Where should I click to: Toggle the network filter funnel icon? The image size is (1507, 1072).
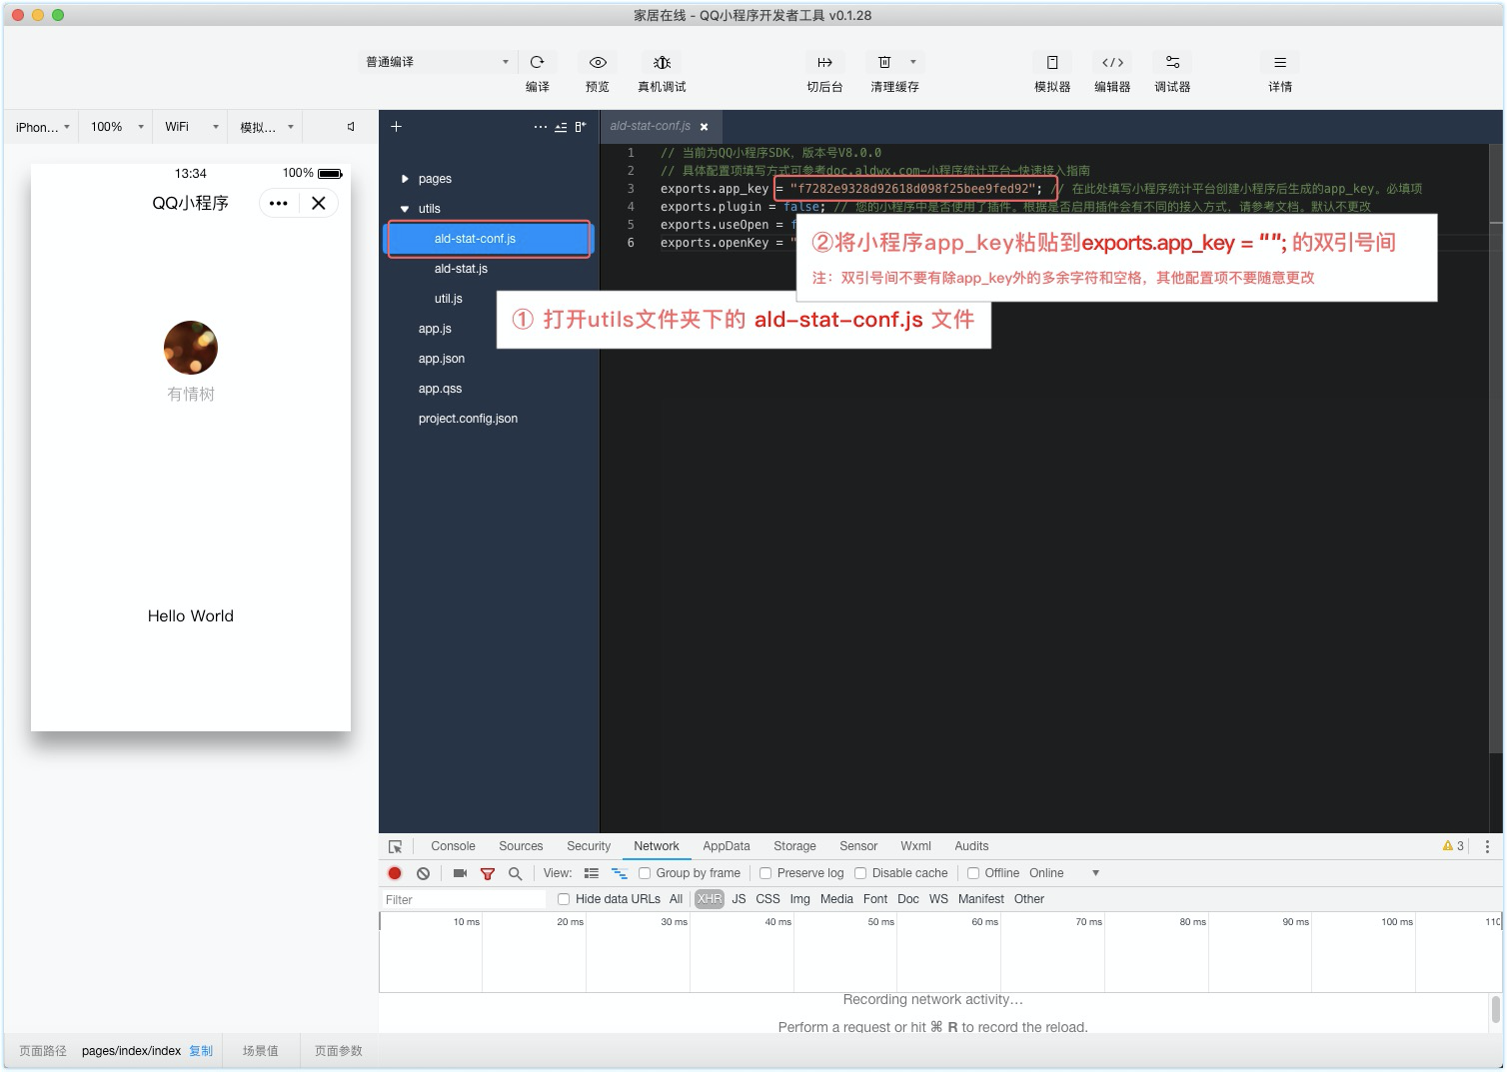[488, 873]
